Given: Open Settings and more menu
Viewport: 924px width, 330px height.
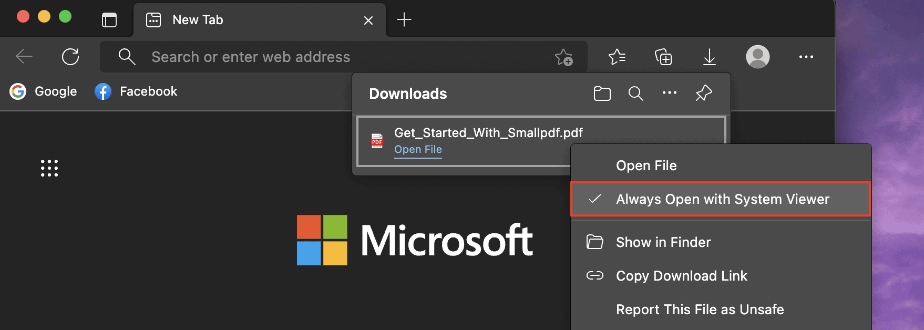Looking at the screenshot, I should point(806,57).
